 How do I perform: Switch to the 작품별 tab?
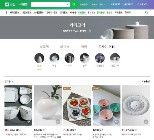coord(44,47)
